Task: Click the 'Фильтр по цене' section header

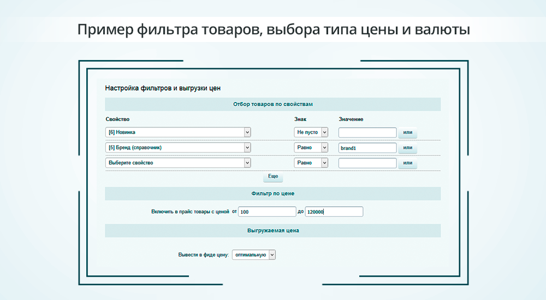Action: pos(273,194)
